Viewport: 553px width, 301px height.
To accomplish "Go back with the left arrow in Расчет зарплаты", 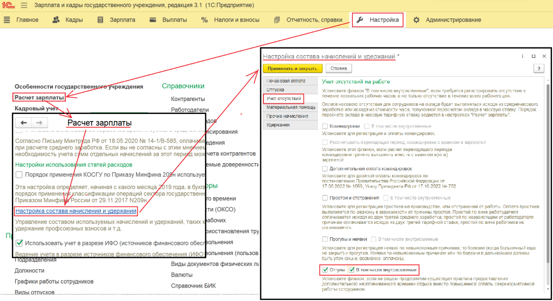I will (x=24, y=123).
